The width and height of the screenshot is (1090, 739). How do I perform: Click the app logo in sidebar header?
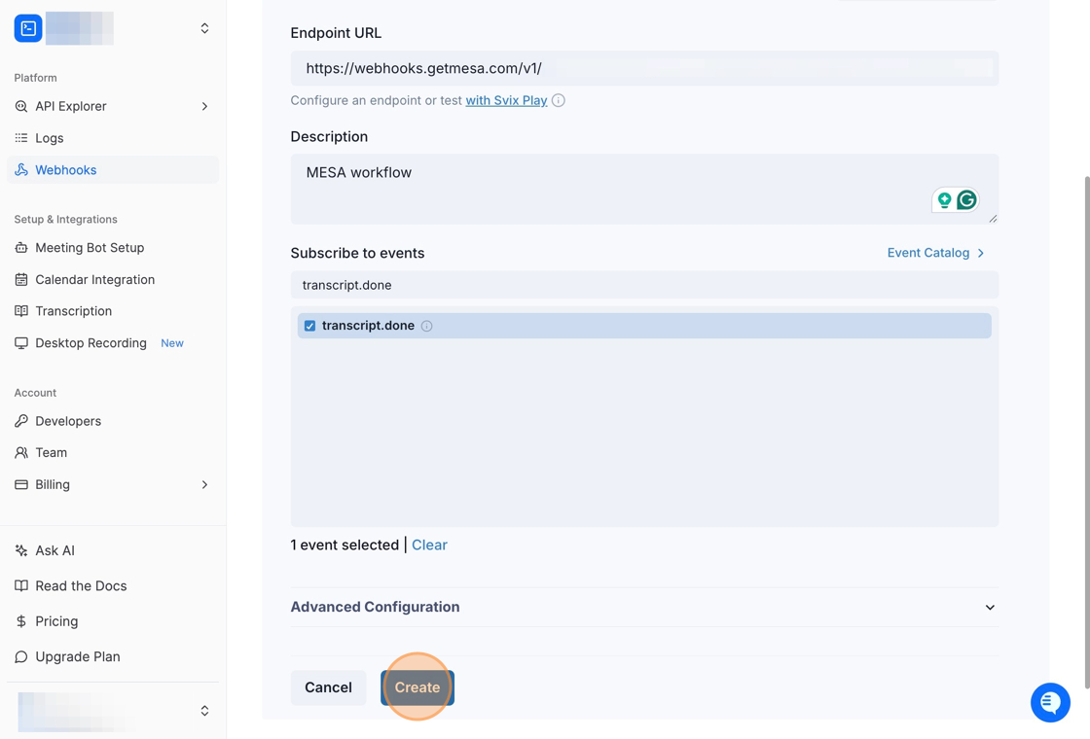(x=28, y=29)
